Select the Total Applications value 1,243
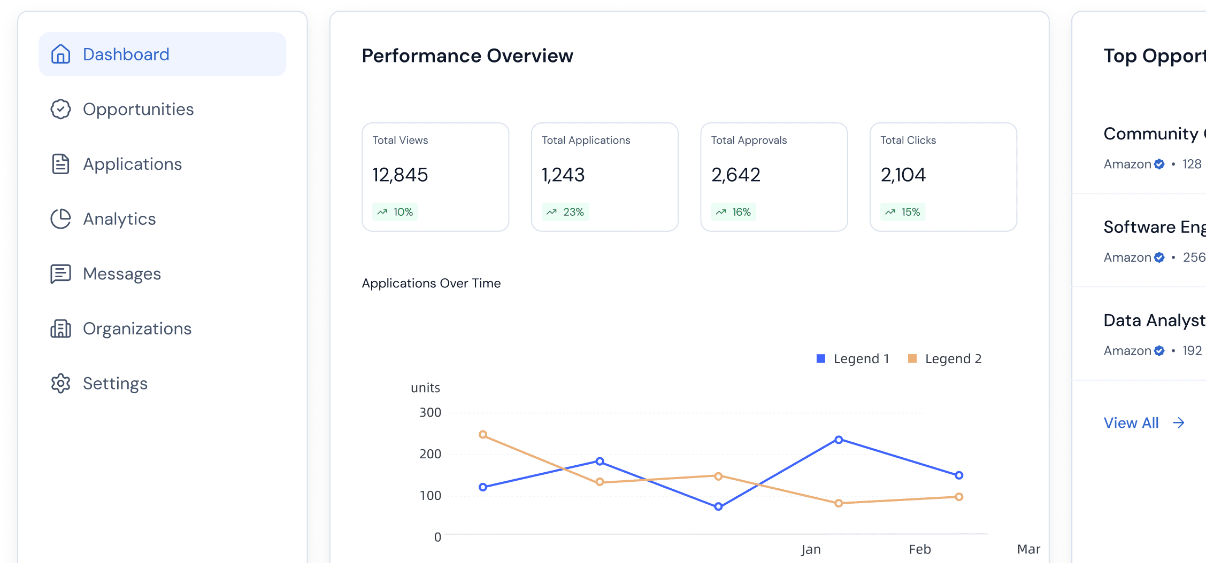Viewport: 1206px width, 563px height. 563,175
